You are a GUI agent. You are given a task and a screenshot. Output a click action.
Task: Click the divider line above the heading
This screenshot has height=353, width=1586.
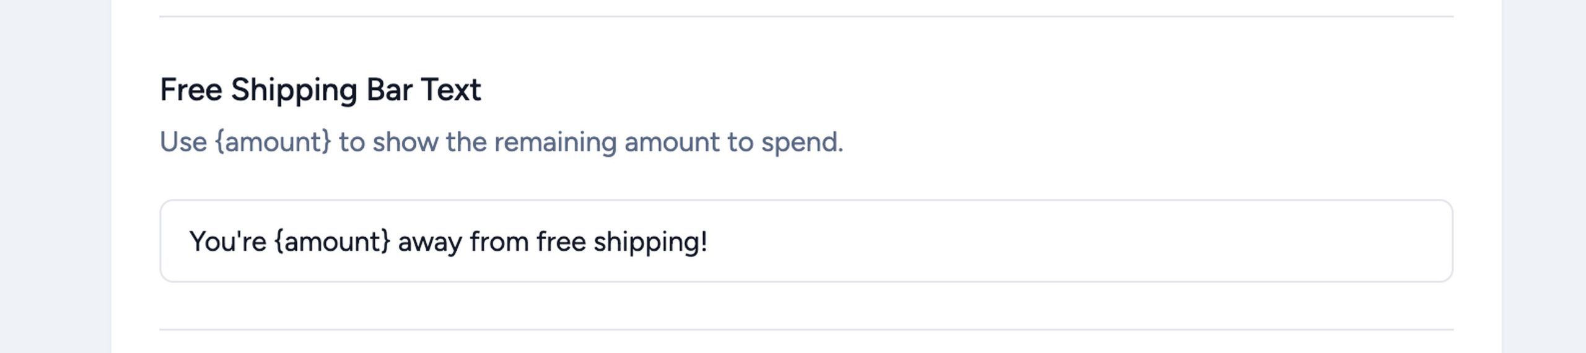tap(805, 17)
